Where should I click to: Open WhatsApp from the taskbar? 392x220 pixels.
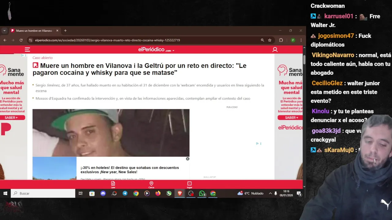point(202,193)
